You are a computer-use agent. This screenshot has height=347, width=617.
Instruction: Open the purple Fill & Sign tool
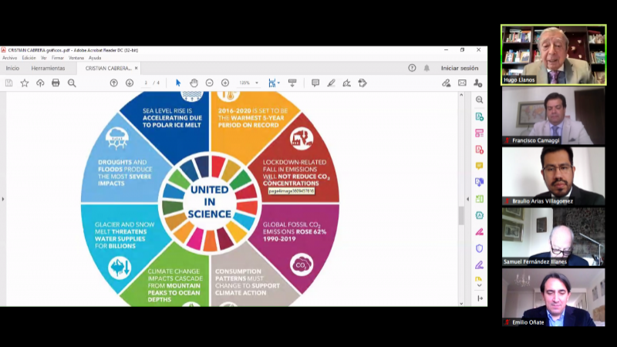coord(479,265)
